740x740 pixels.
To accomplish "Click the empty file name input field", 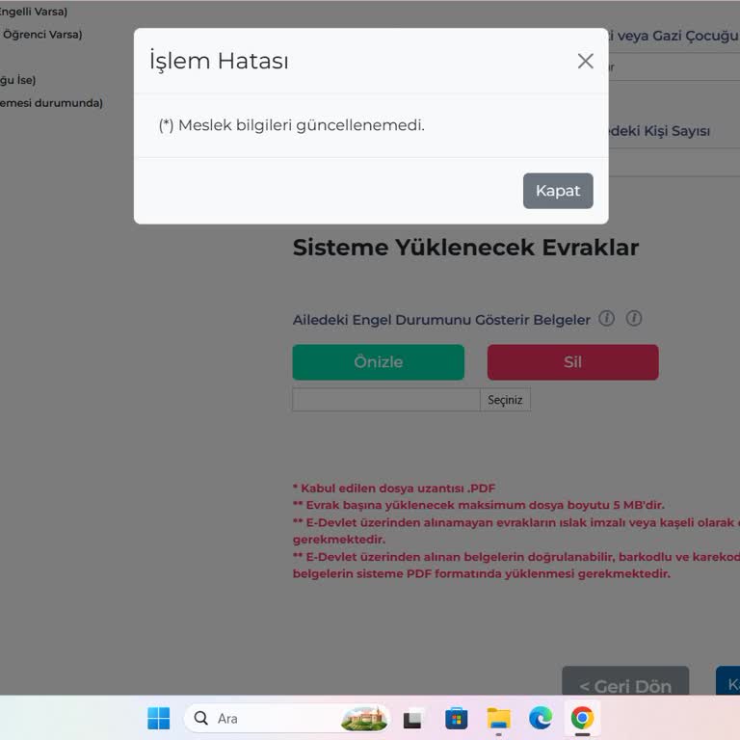I will point(386,400).
